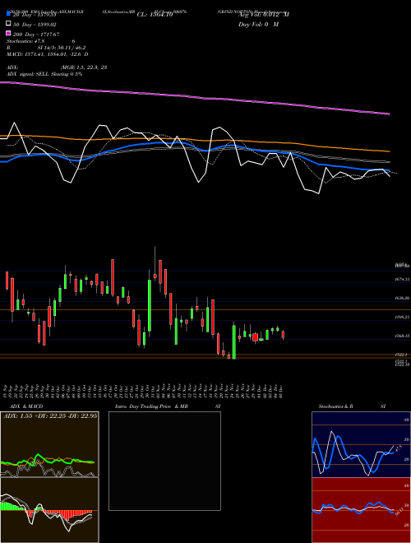Click the 'Avg Vol: 0.012 M' label

point(264,15)
